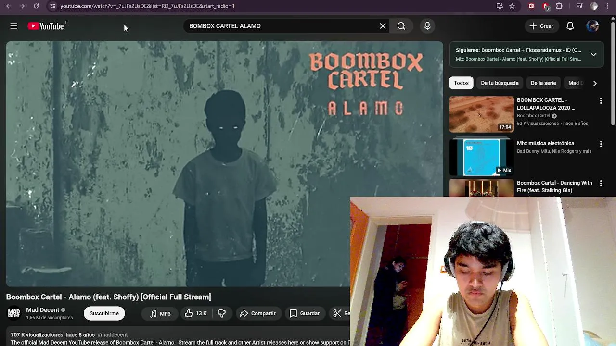This screenshot has width=616, height=346.
Task: Open the YouTube hamburger guide menu
Action: [13, 26]
